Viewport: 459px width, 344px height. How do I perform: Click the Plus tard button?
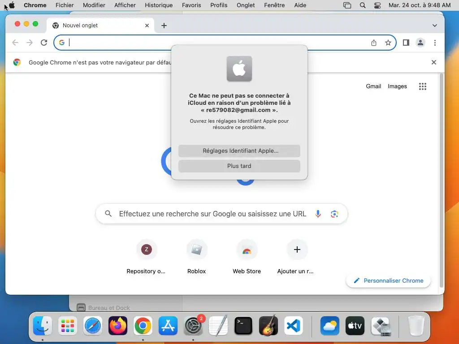click(239, 166)
